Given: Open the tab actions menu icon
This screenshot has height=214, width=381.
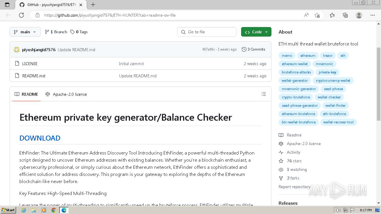Looking at the screenshot, I should (7, 4).
